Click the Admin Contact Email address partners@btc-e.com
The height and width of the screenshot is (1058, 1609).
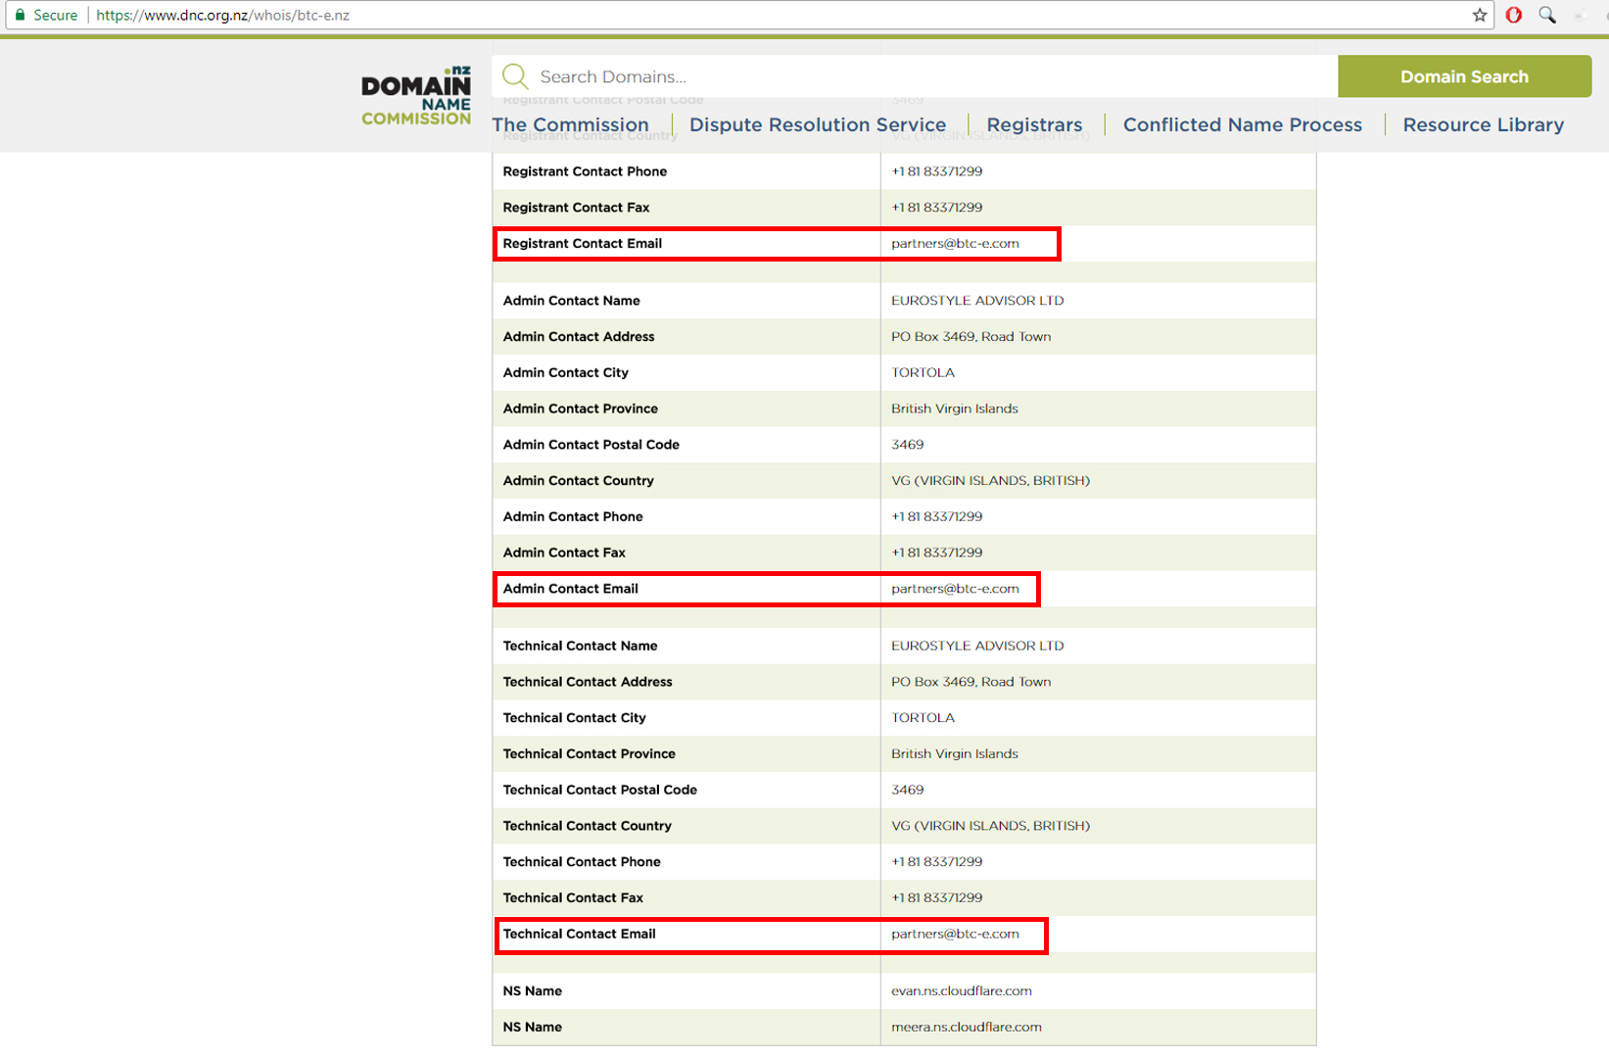click(955, 589)
